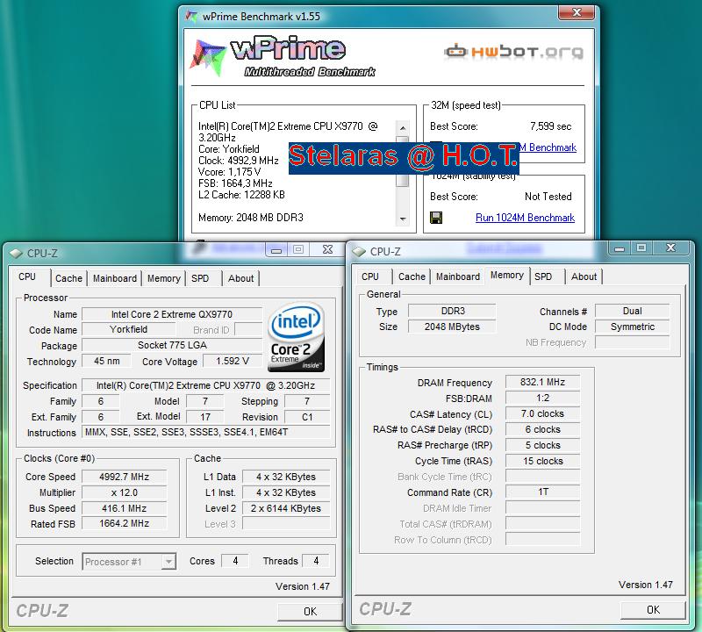
Task: Click the DC Mode value 'Symmetric'
Action: [632, 327]
